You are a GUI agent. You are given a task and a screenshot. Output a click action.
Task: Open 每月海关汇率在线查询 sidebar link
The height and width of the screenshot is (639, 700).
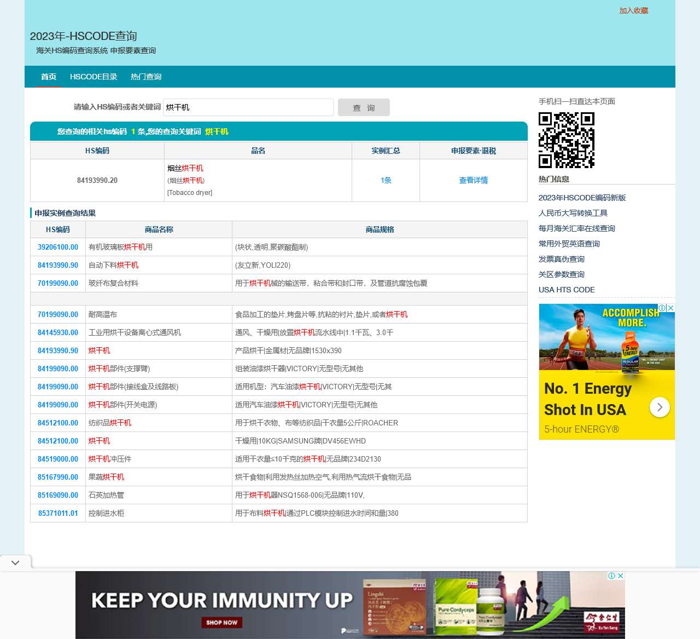[x=577, y=228]
